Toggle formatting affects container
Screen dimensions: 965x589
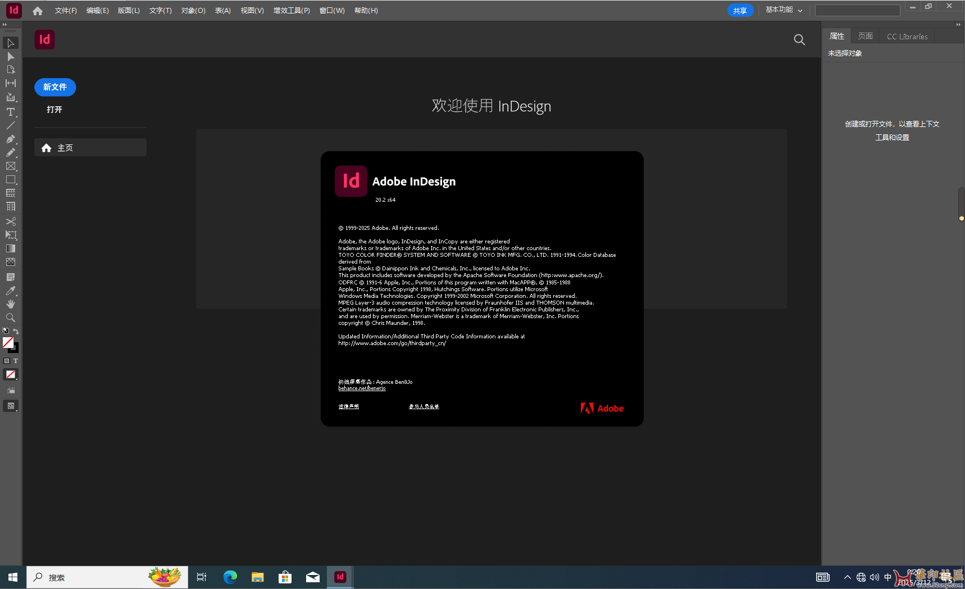click(7, 361)
